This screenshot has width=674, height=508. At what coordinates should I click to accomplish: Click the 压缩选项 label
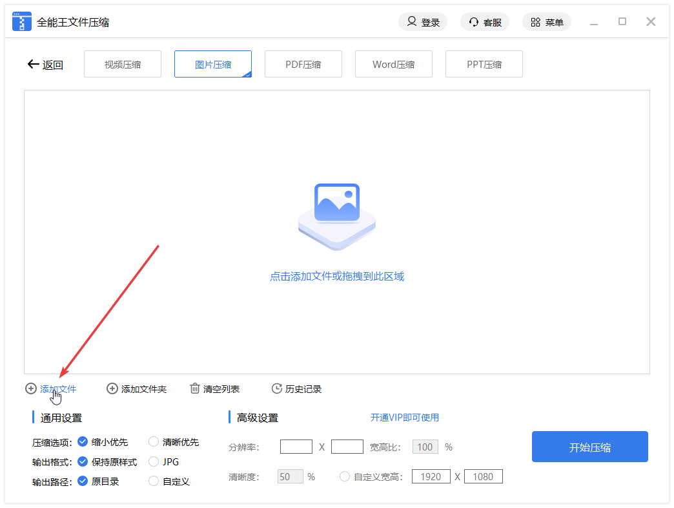52,443
